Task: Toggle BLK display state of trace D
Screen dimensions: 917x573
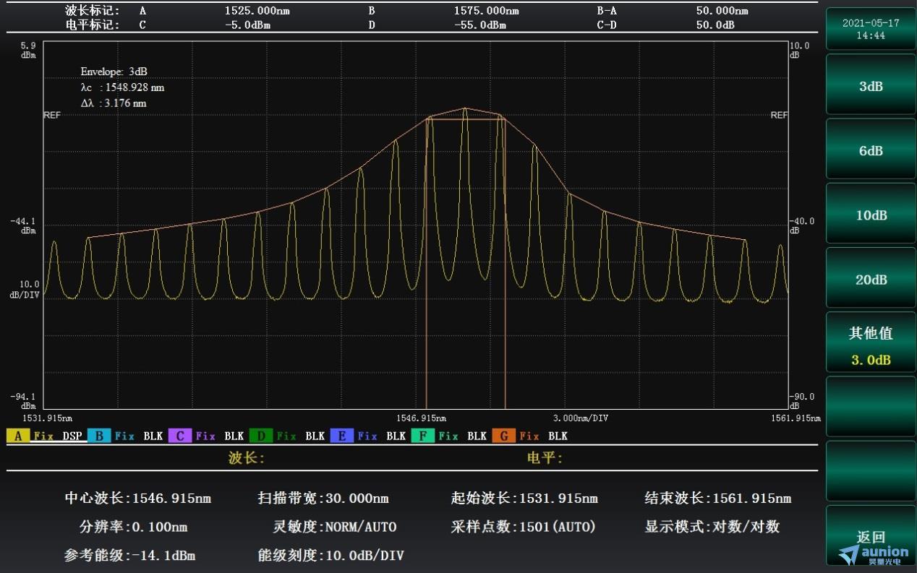Action: [315, 436]
